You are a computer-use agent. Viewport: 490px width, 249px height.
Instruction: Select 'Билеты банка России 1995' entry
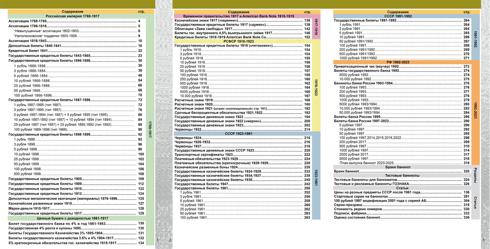point(402,117)
